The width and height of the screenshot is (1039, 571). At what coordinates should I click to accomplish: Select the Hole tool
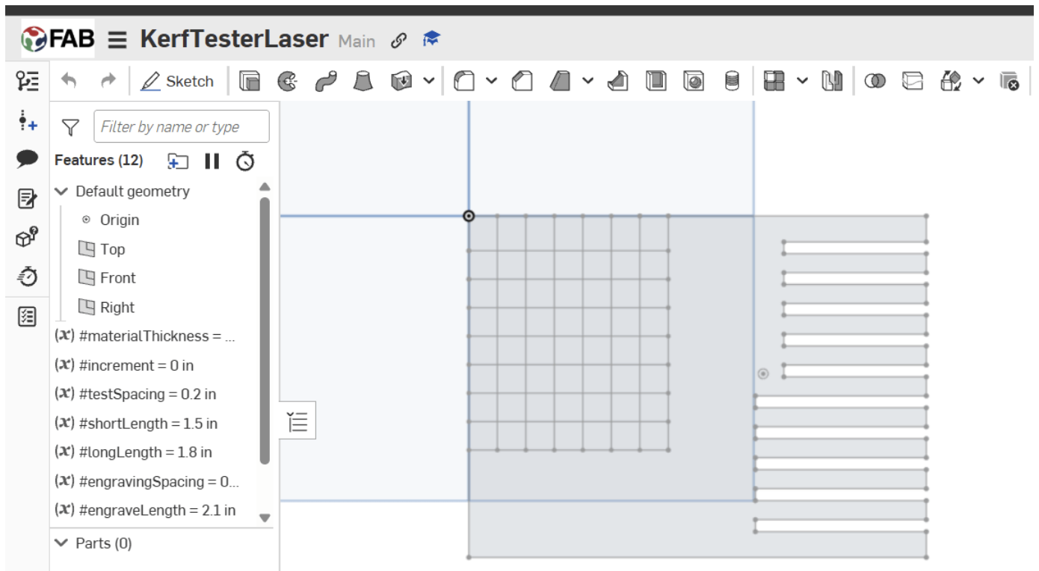tap(694, 81)
